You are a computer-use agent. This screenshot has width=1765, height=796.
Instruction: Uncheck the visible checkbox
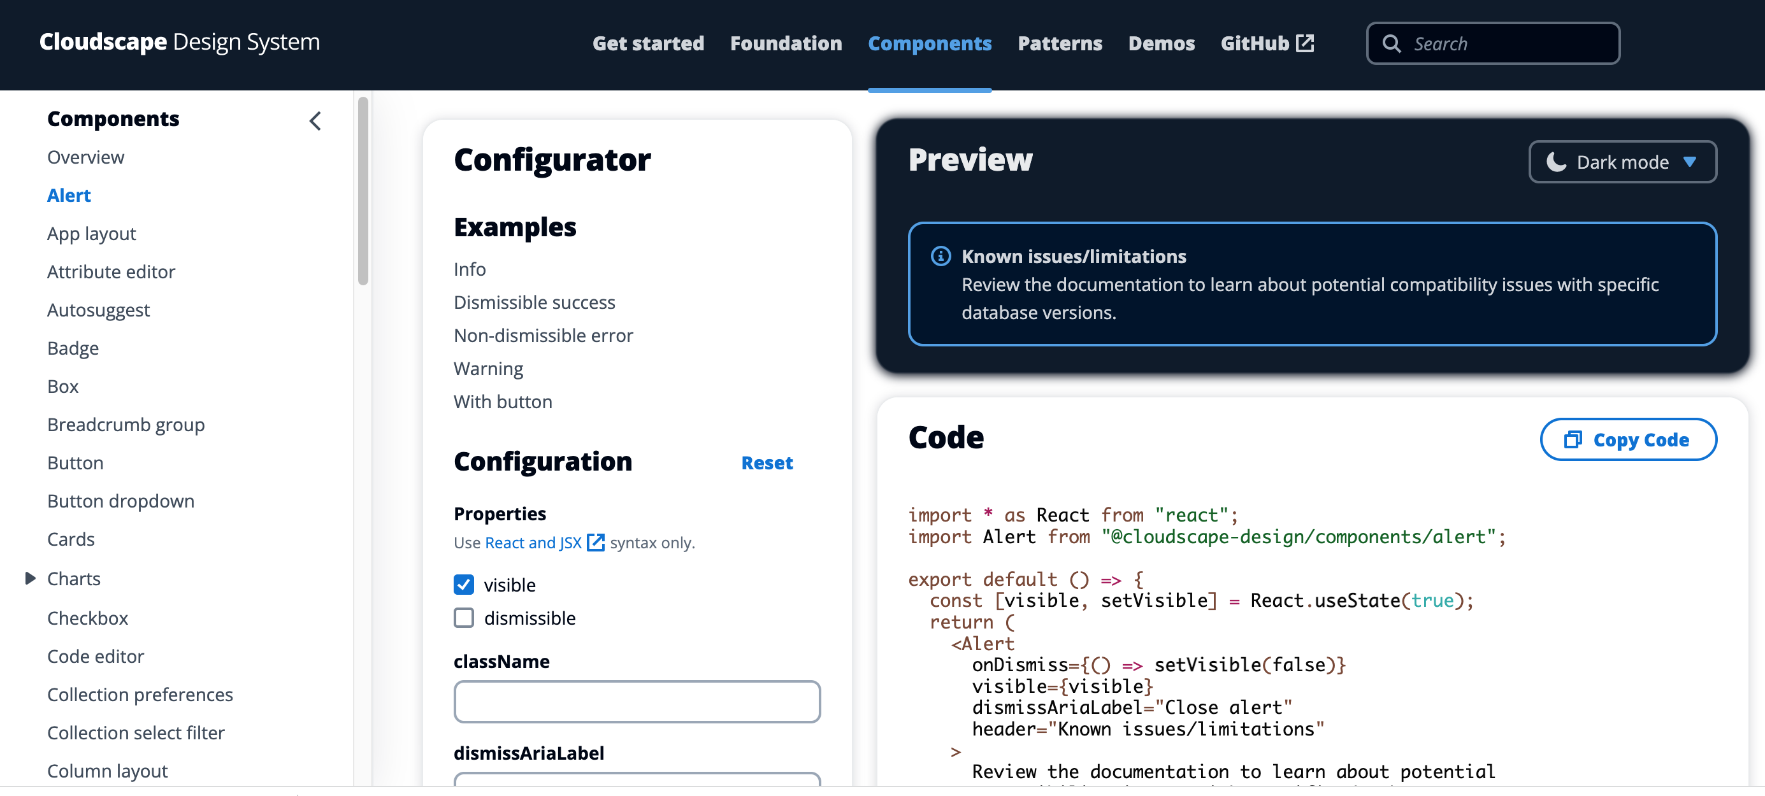click(464, 585)
